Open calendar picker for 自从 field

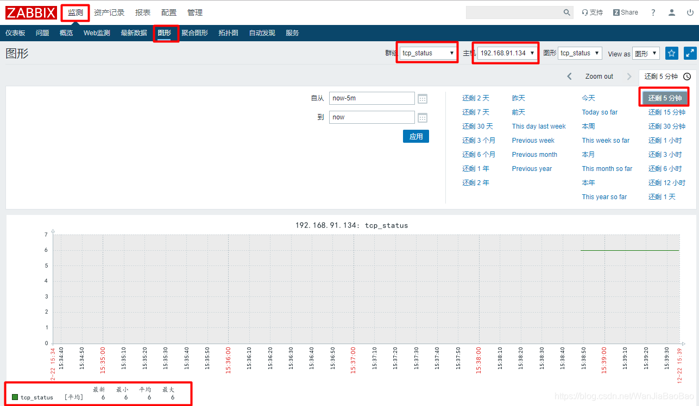point(423,99)
